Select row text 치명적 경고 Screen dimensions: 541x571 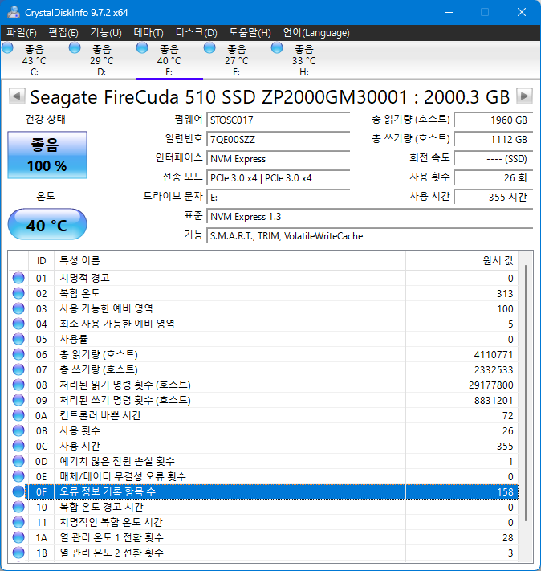pyautogui.click(x=84, y=278)
